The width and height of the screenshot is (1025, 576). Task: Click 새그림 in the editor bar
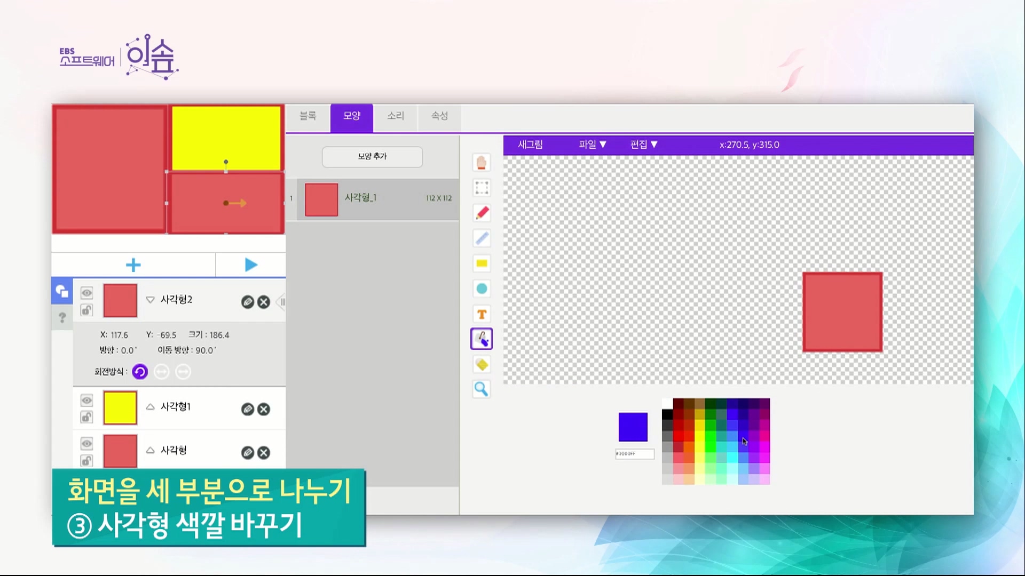[x=530, y=145]
